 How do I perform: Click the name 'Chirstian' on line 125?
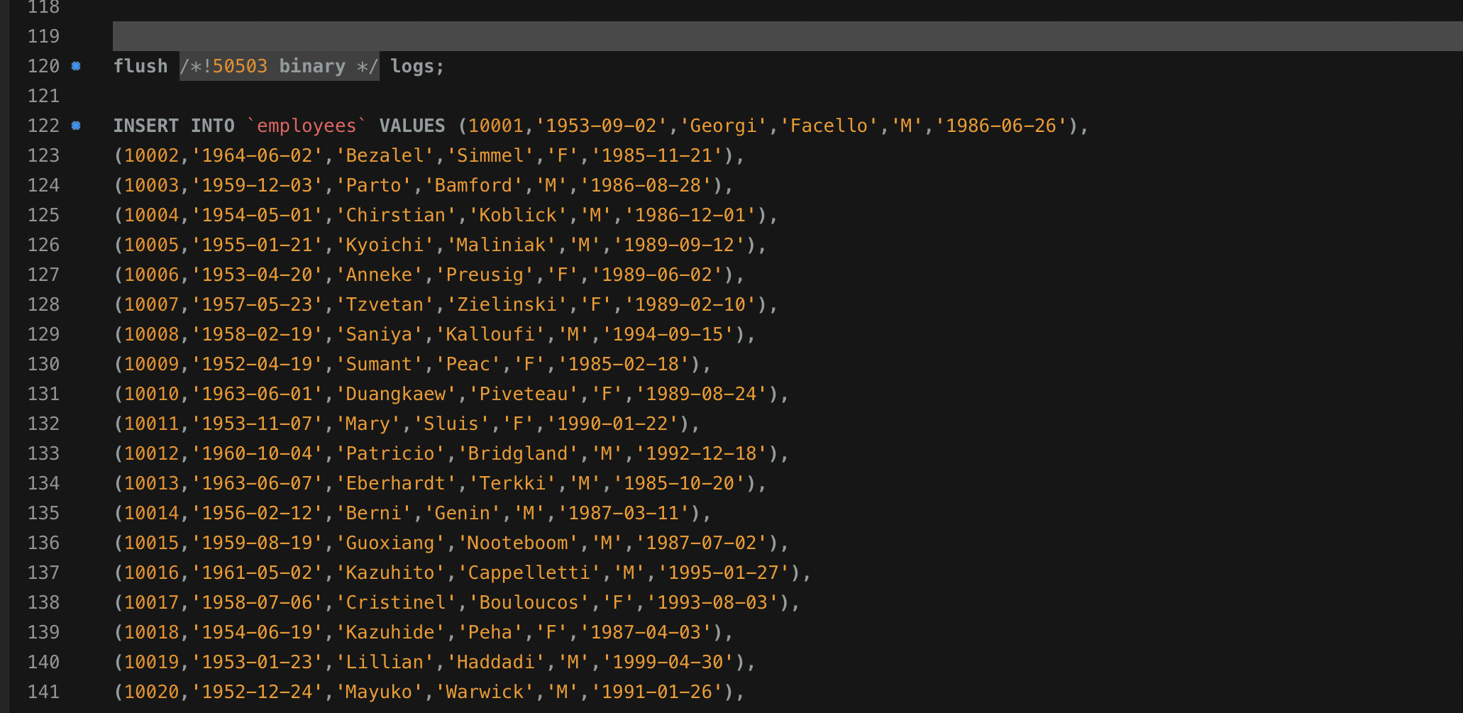pyautogui.click(x=396, y=215)
